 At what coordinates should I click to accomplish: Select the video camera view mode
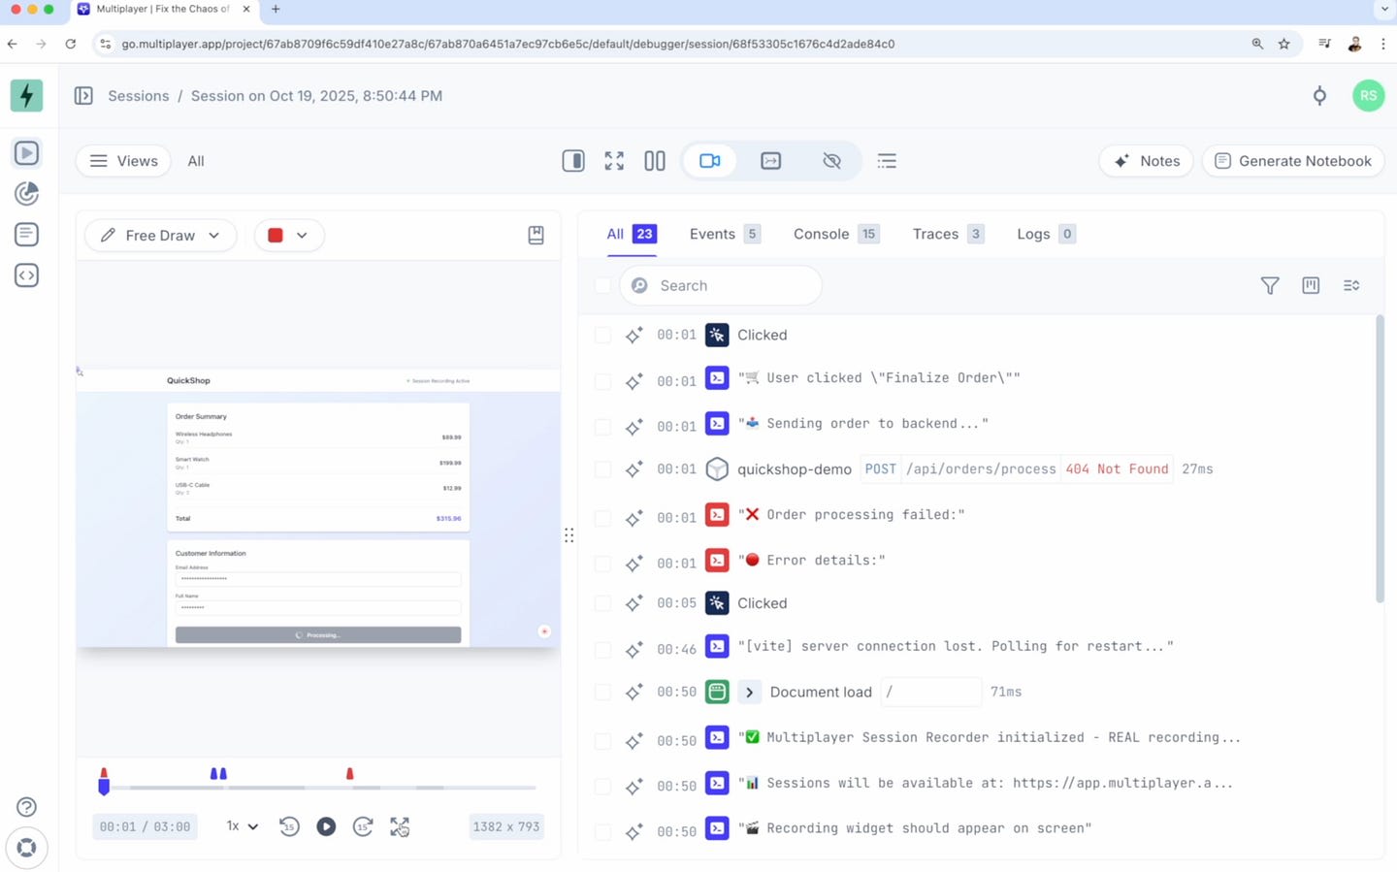[710, 161]
